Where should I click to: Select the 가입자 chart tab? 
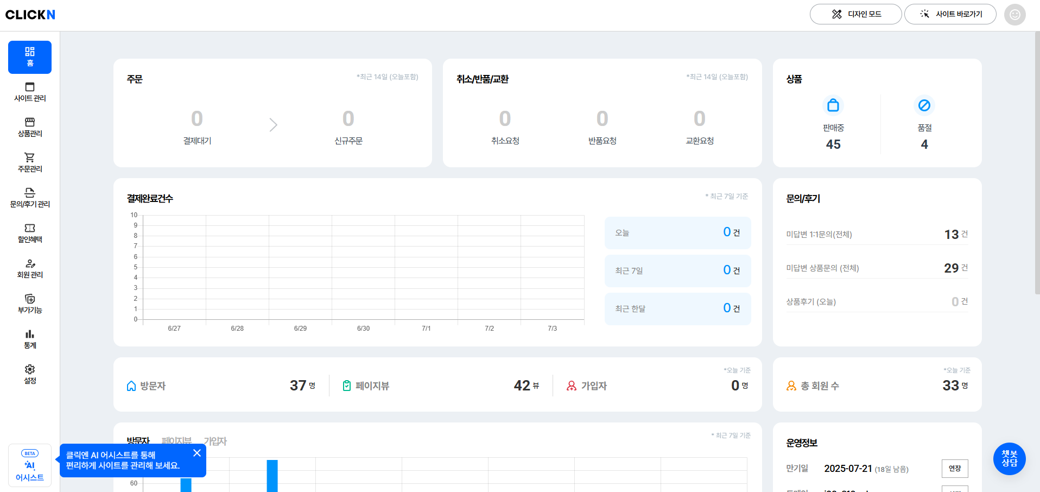tap(215, 441)
